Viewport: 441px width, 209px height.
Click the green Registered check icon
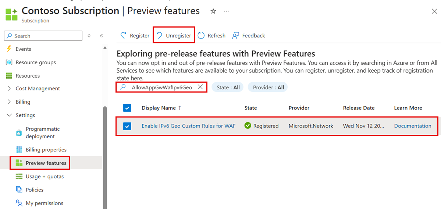click(x=248, y=126)
